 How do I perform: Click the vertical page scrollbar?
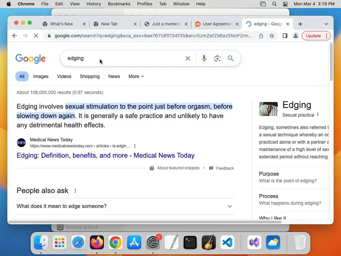click(331, 62)
